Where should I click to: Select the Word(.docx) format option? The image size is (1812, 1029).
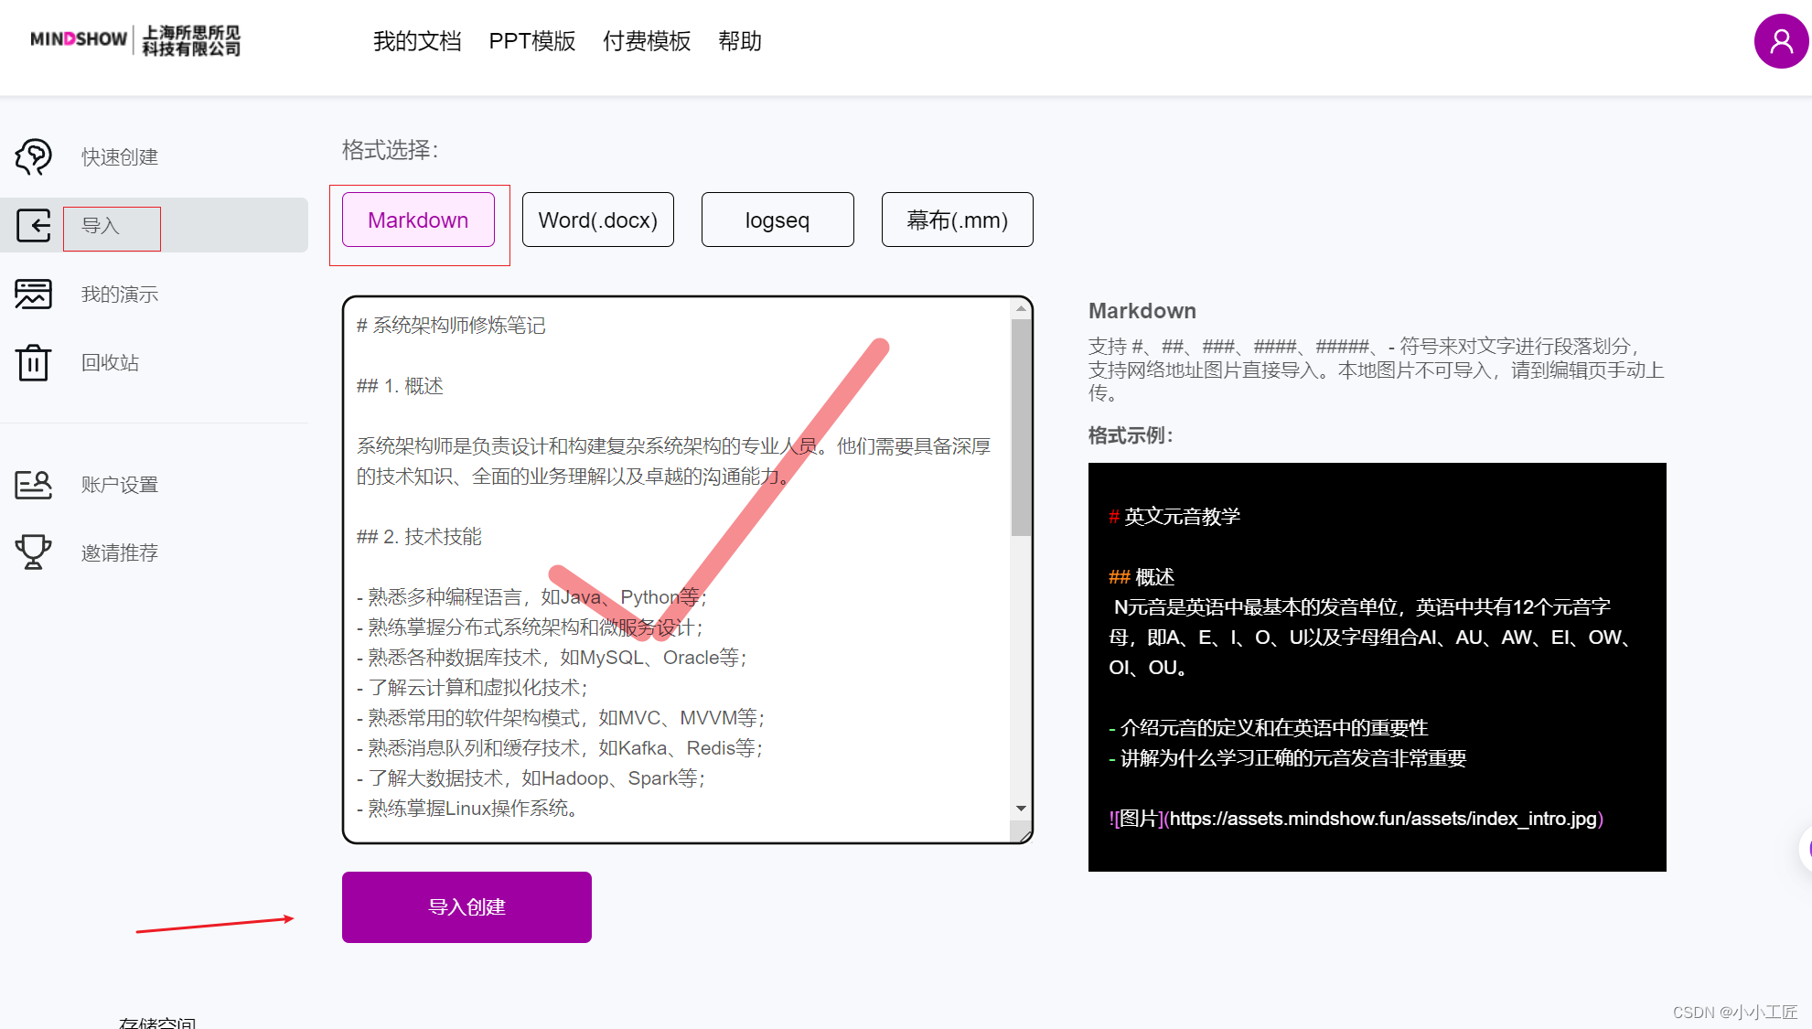click(597, 220)
